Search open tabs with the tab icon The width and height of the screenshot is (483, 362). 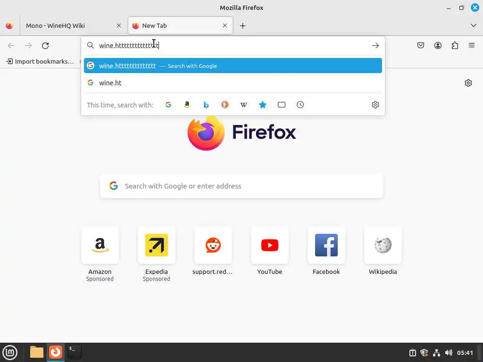coord(282,105)
